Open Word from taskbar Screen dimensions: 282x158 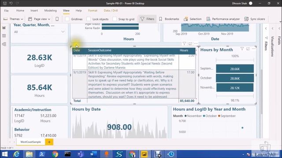click(93, 154)
